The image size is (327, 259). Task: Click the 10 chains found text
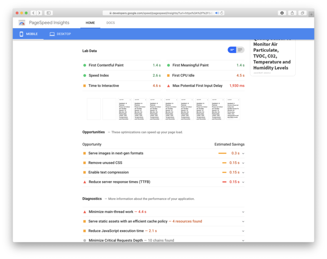[161, 241]
